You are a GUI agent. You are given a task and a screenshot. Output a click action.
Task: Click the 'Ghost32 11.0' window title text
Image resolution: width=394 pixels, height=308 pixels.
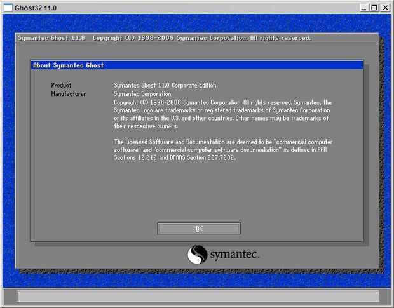pyautogui.click(x=36, y=8)
